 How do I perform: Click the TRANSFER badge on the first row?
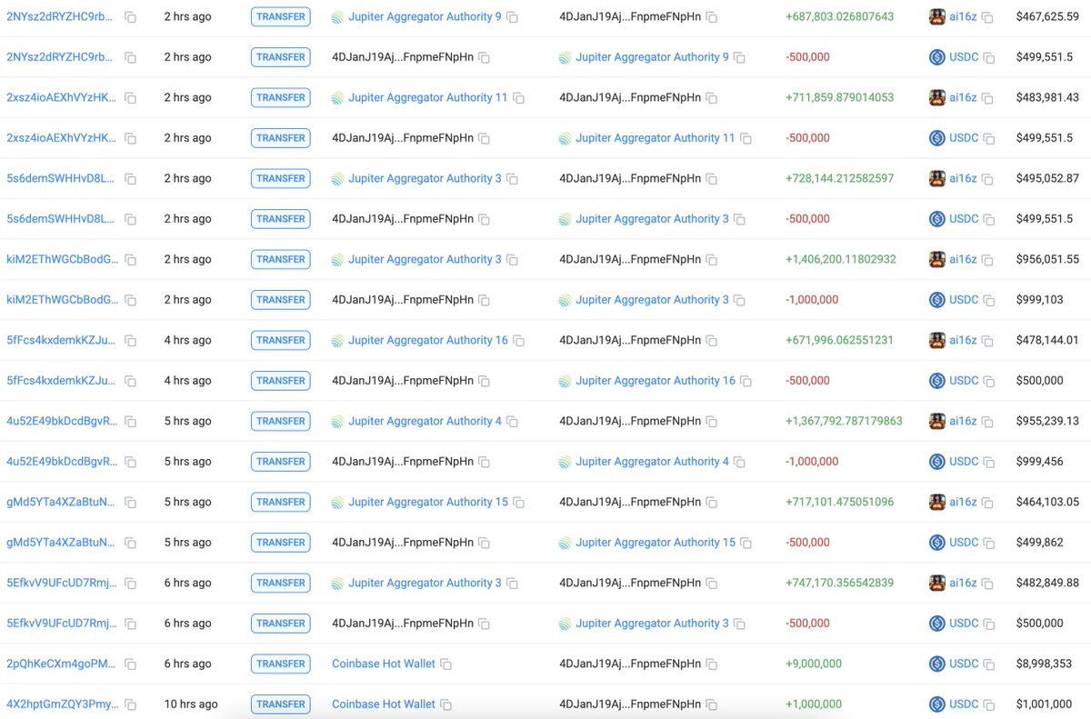[x=280, y=16]
